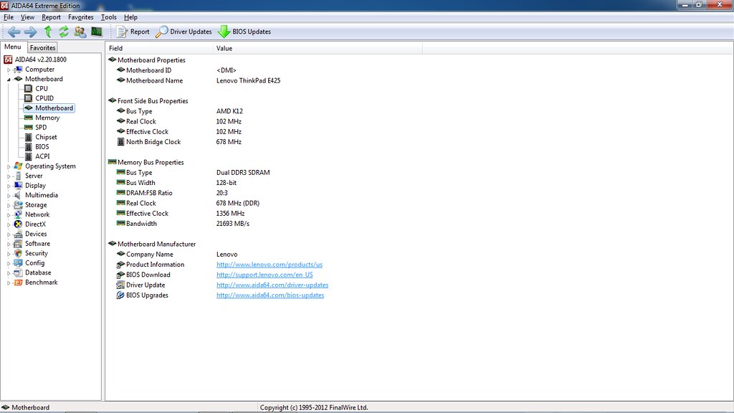Open the Report menu
The height and width of the screenshot is (413, 734).
click(51, 17)
